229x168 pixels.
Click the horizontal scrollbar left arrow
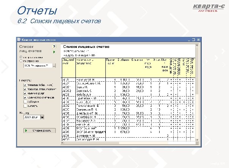pos(63,143)
